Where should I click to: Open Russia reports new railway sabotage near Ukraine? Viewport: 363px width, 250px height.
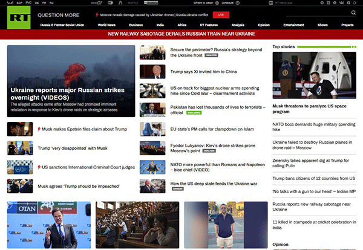312,207
